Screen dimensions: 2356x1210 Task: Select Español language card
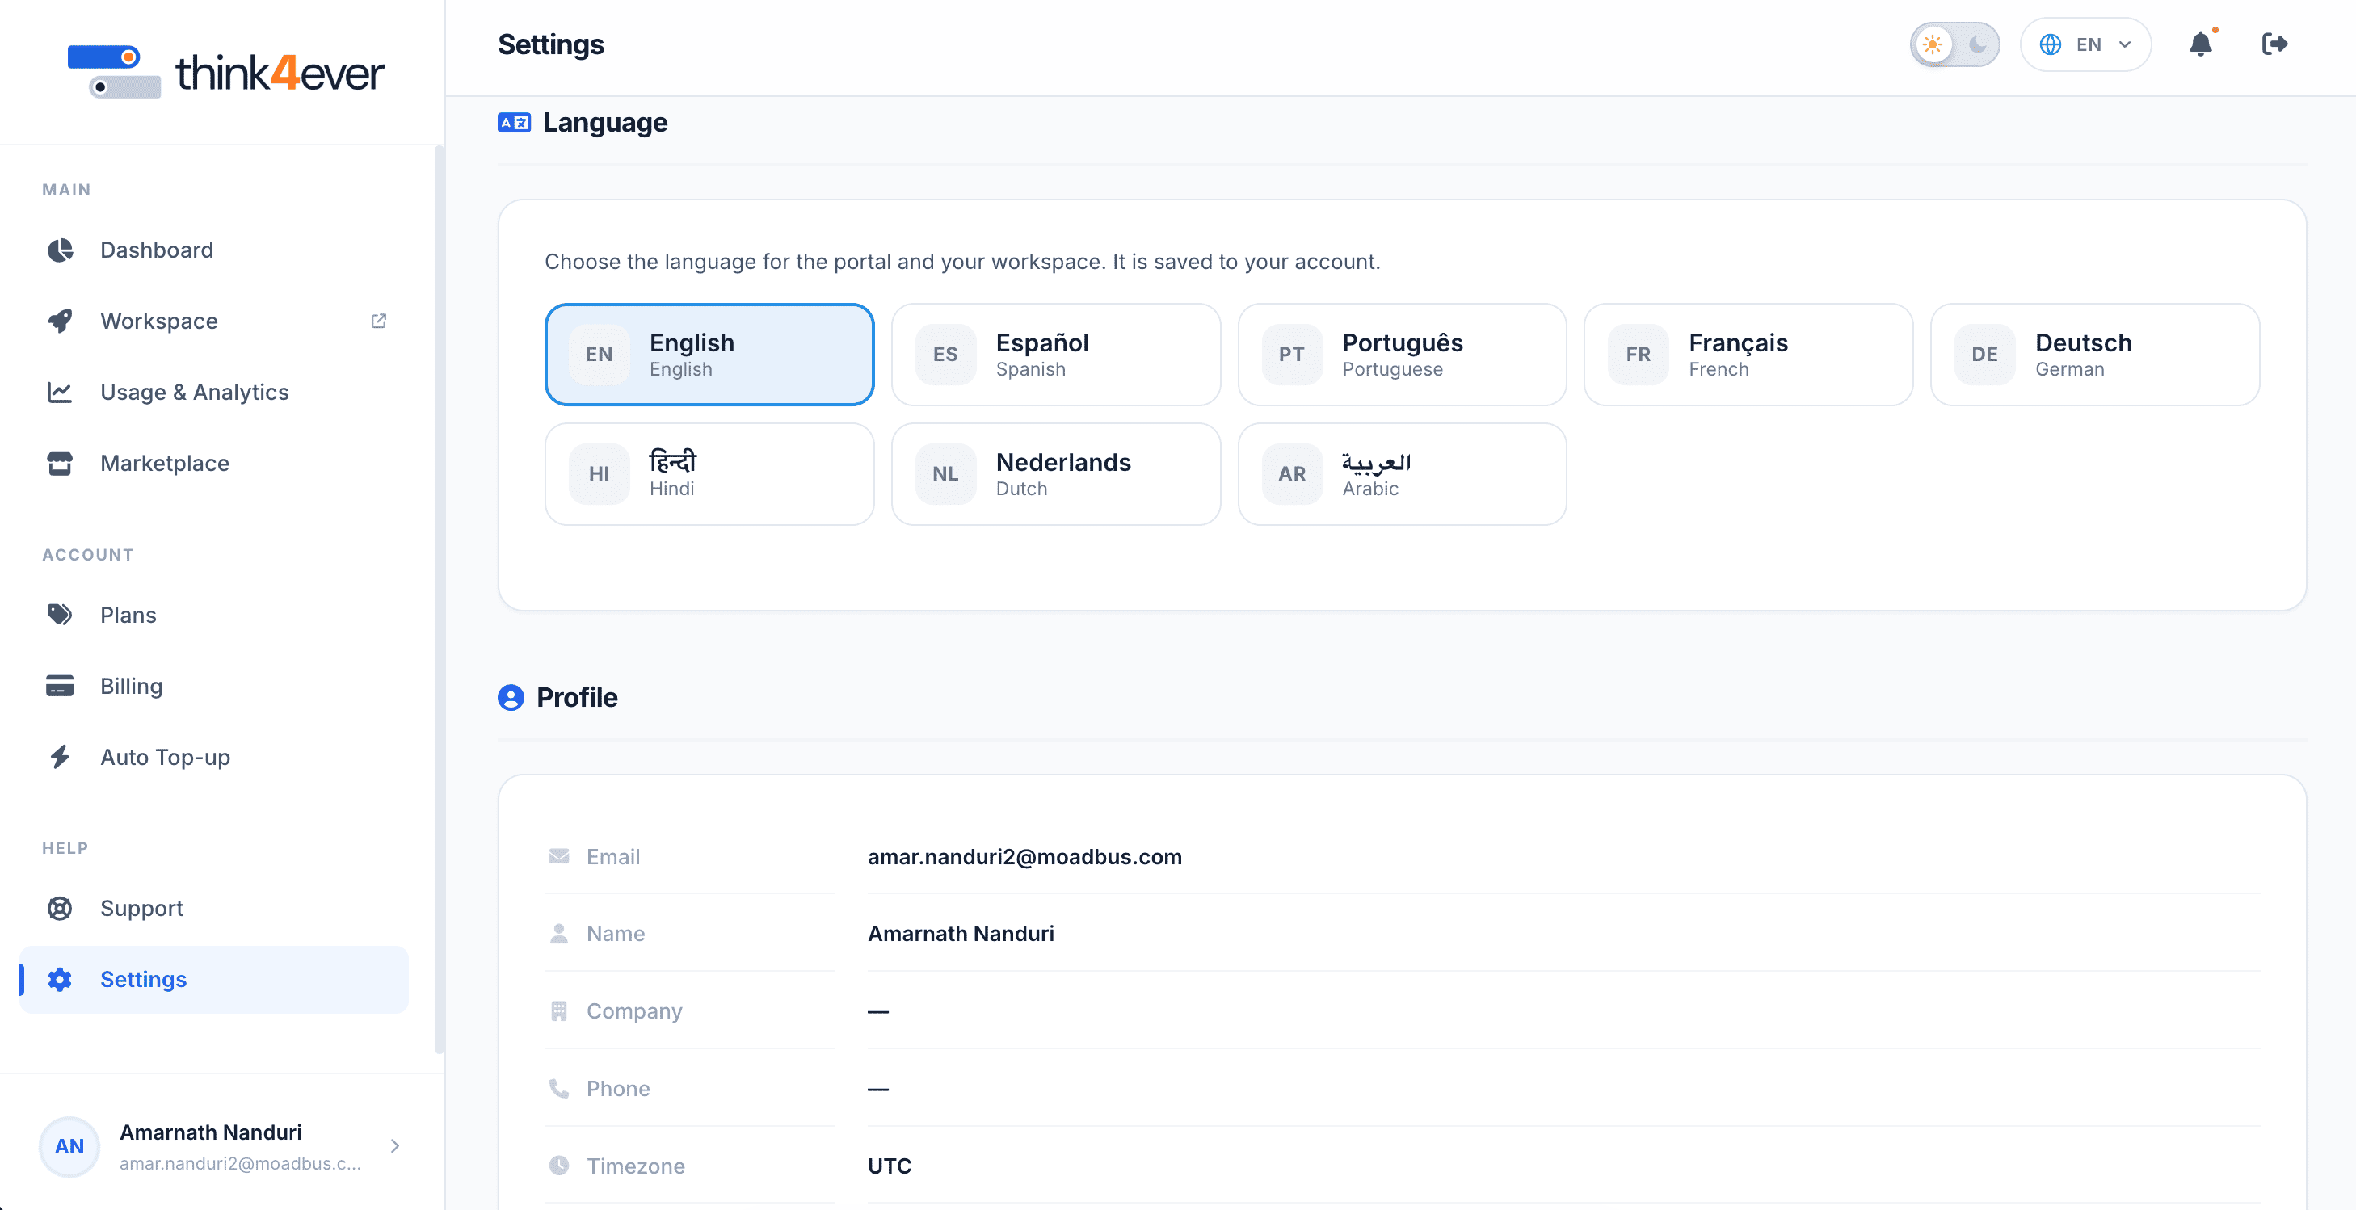point(1056,355)
